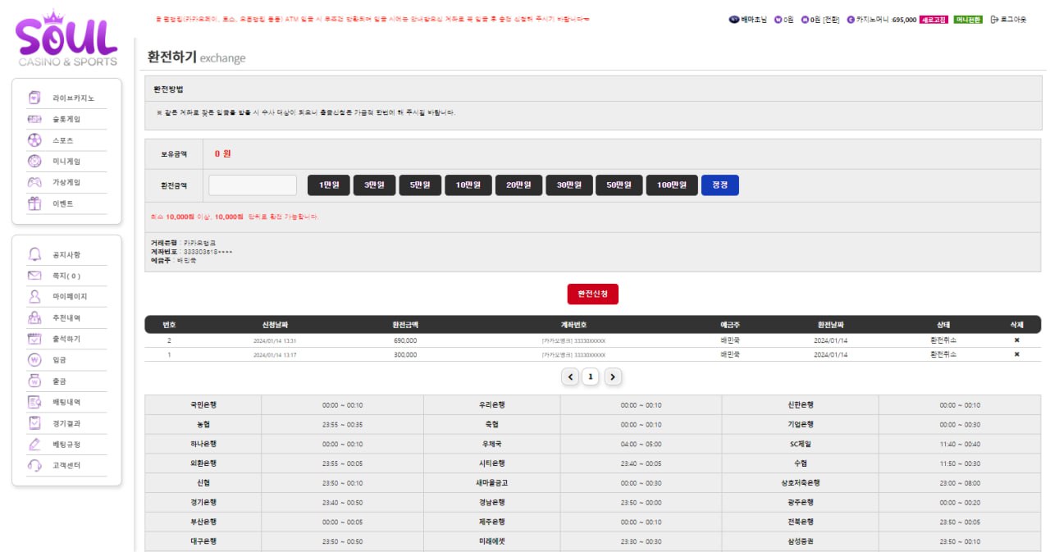
Task: Open the 이벤트 gift box icon
Action: pyautogui.click(x=34, y=203)
